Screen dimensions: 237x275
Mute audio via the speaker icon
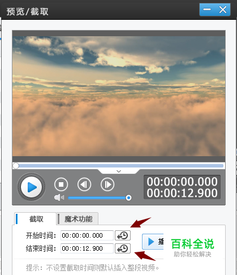[59, 197]
